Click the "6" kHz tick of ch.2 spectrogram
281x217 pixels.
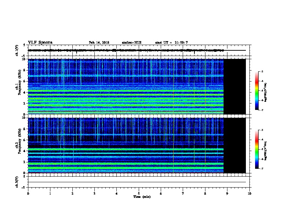24,140
